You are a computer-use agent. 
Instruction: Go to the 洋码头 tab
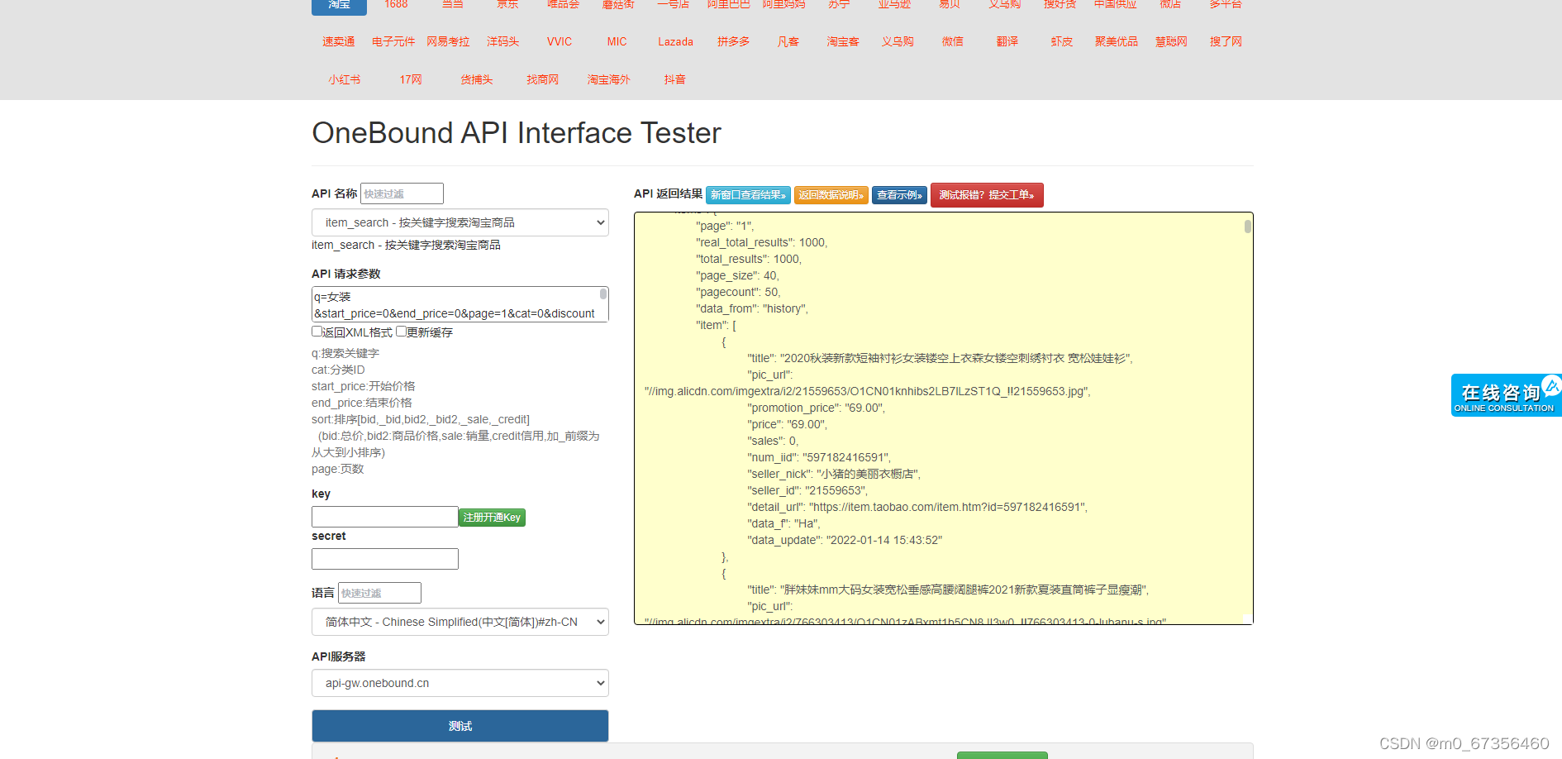tap(502, 41)
